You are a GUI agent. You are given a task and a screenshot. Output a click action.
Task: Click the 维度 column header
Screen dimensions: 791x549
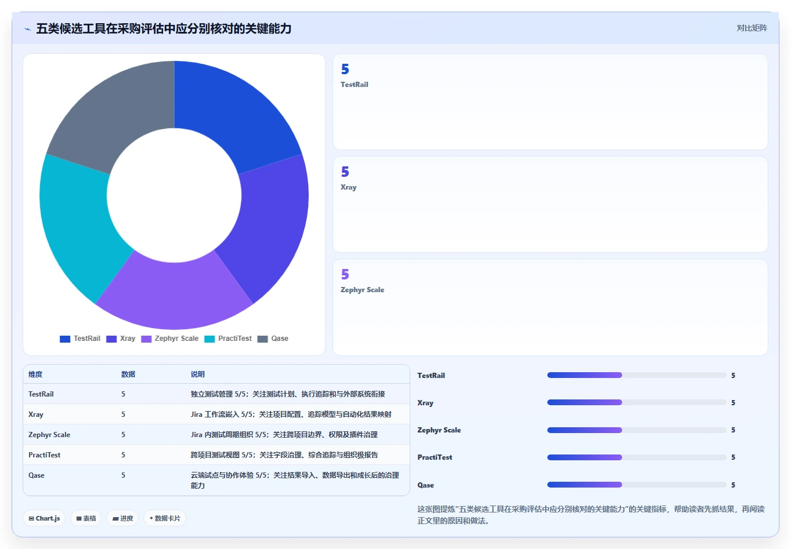[35, 375]
